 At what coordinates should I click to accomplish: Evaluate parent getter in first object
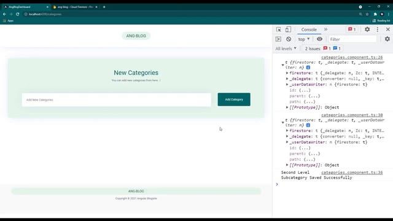[314, 96]
